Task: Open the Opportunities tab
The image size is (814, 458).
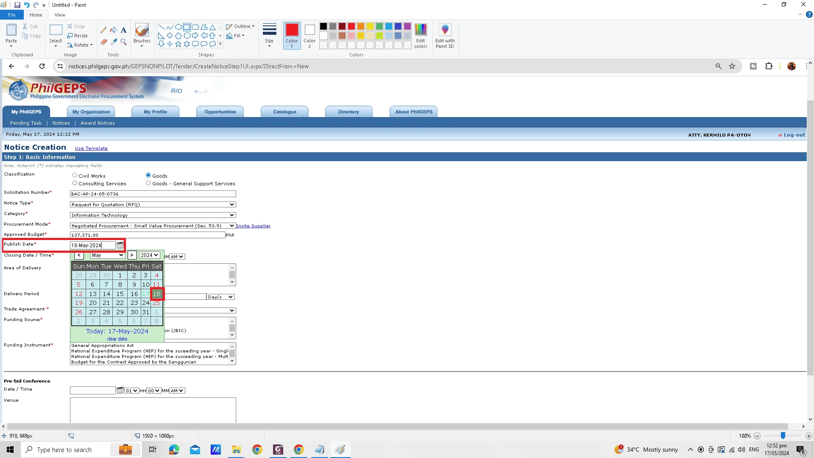Action: pyautogui.click(x=220, y=112)
